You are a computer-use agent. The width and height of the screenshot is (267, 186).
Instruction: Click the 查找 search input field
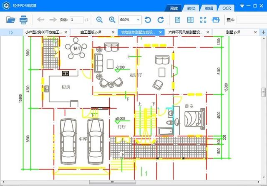tap(252, 20)
